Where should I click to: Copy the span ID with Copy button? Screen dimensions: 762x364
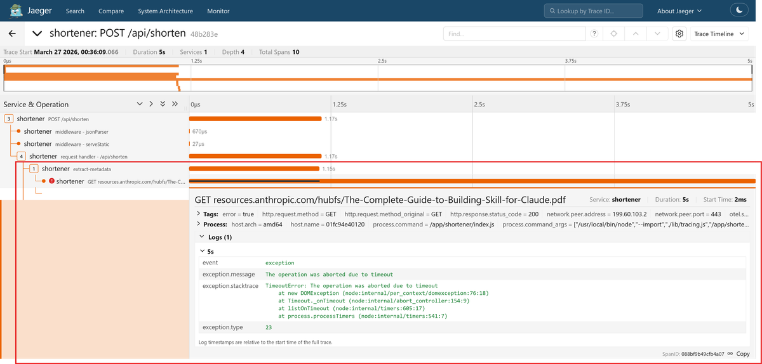pyautogui.click(x=743, y=354)
